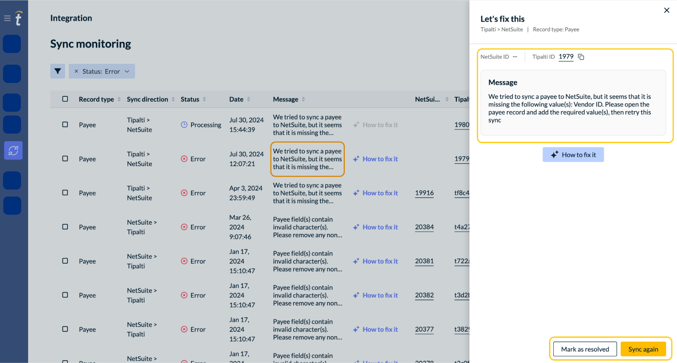
Task: Click How to fix it in the side panel
Action: tap(573, 154)
